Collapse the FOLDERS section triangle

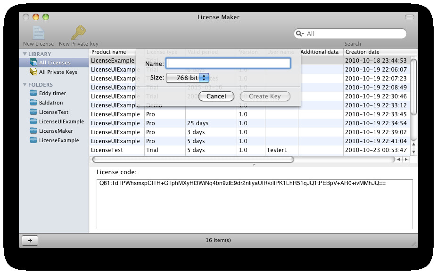click(x=25, y=85)
